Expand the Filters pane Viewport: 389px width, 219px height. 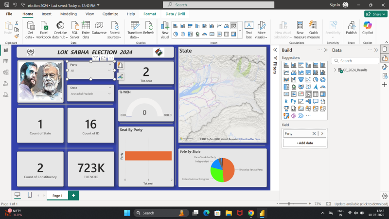pos(275,50)
